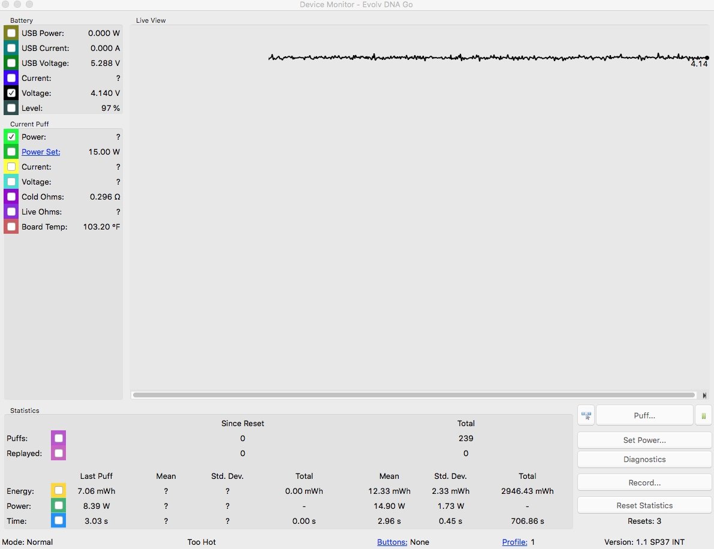Enable the battery Level checkbox
Screen dimensions: 714x549
(x=11, y=108)
